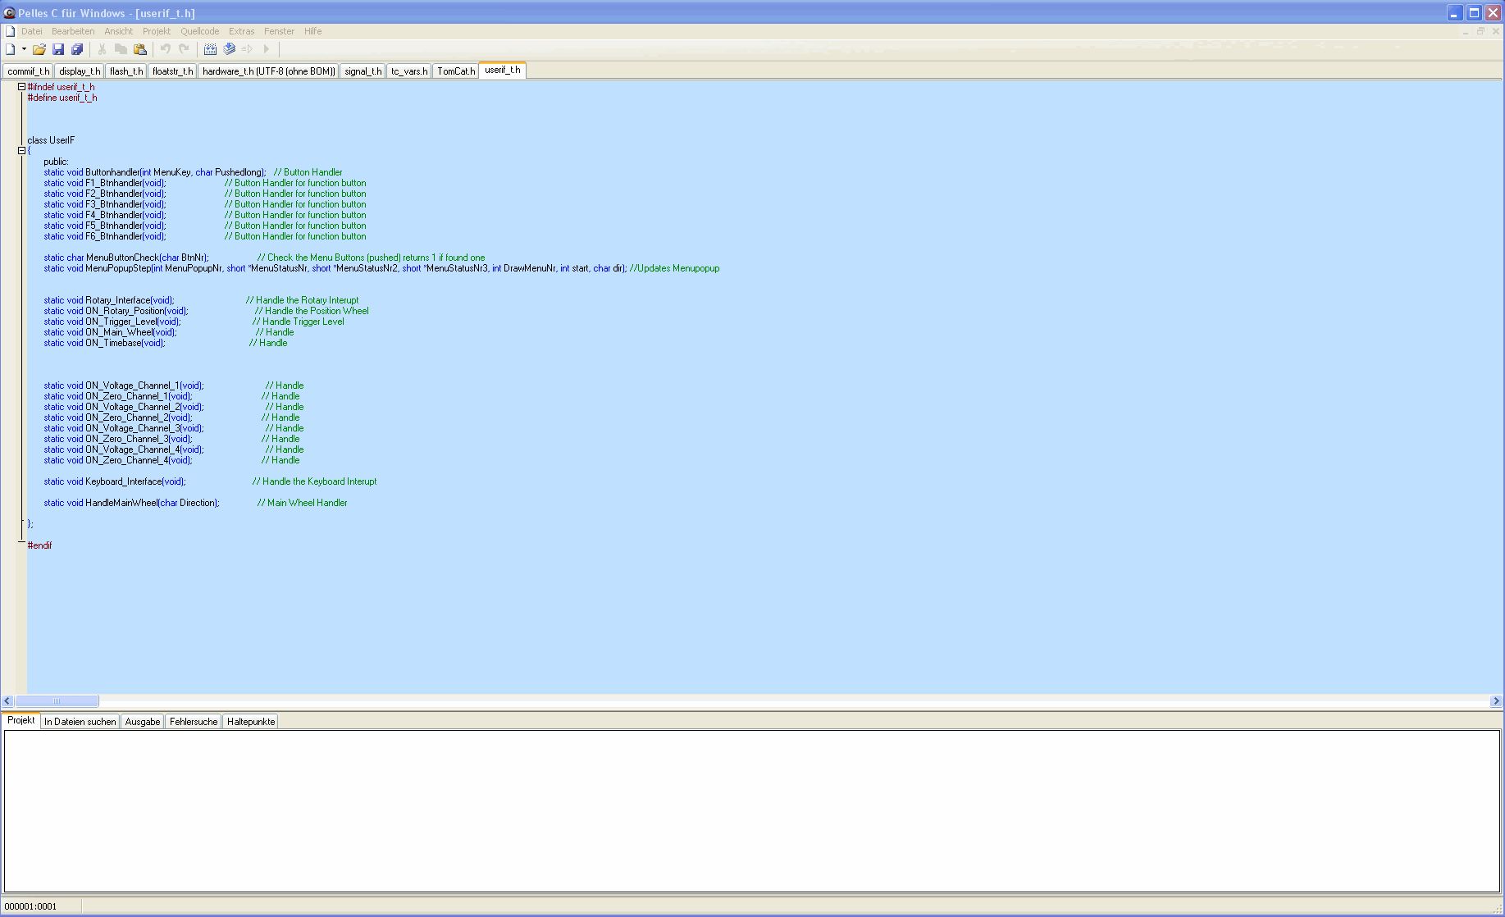Image resolution: width=1505 pixels, height=917 pixels.
Task: Collapse the class UserIF body fold
Action: pos(22,151)
